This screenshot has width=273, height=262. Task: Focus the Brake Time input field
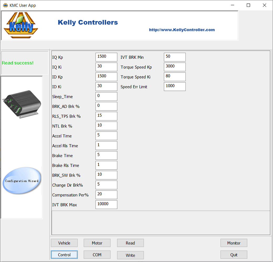click(106, 155)
